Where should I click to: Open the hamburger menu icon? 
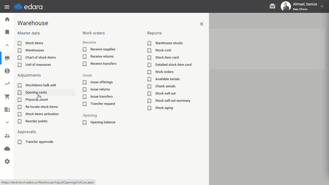pos(7,7)
